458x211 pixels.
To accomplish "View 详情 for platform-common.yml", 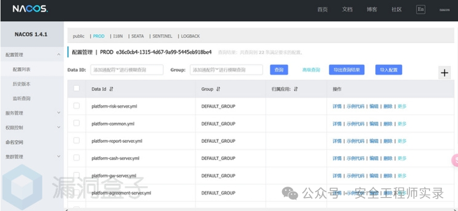I will [x=337, y=124].
